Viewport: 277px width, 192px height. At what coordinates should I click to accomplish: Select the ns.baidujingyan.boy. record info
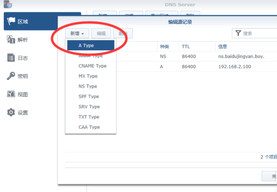tap(241, 56)
